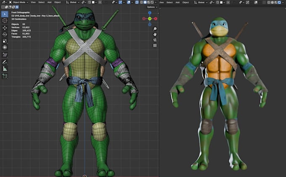This screenshot has width=286, height=177.
Task: Select the Select Box tool in left toolbar
Action: click(x=5, y=14)
